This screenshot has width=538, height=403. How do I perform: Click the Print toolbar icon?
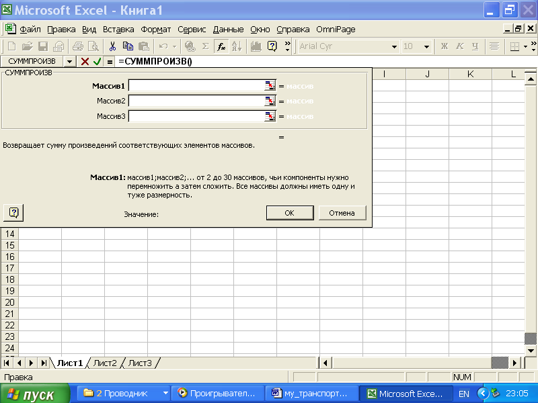(78, 46)
